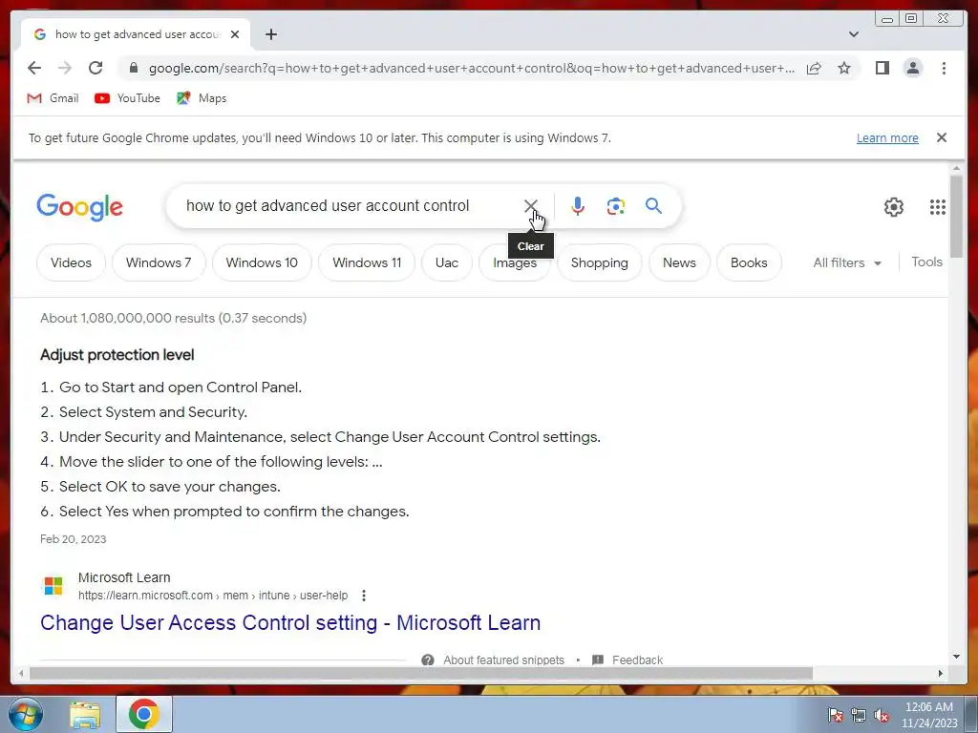Filter results by Shopping
The width and height of the screenshot is (978, 733).
click(x=600, y=262)
